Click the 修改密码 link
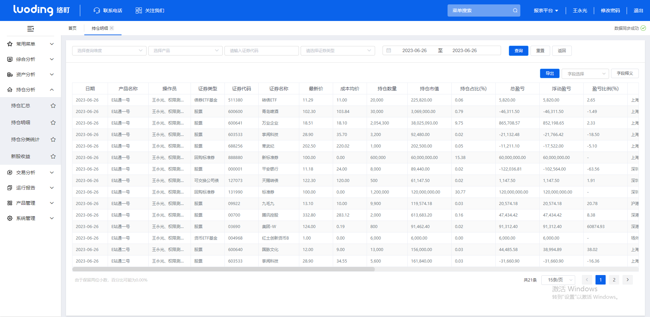The height and width of the screenshot is (317, 650). (x=610, y=10)
